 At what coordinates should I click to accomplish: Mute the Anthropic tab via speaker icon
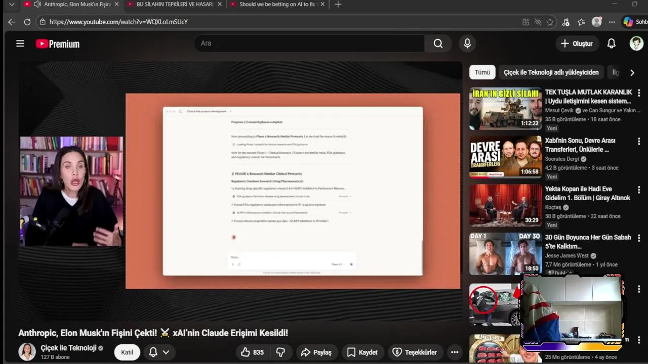click(x=37, y=4)
